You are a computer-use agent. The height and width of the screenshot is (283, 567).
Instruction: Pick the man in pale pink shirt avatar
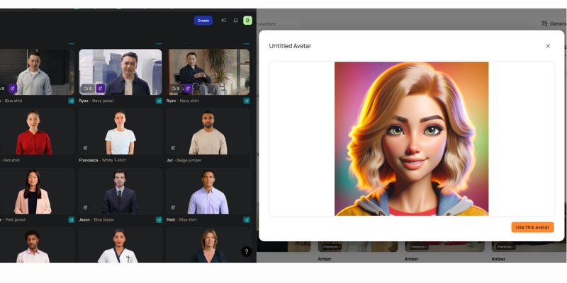[36, 245]
